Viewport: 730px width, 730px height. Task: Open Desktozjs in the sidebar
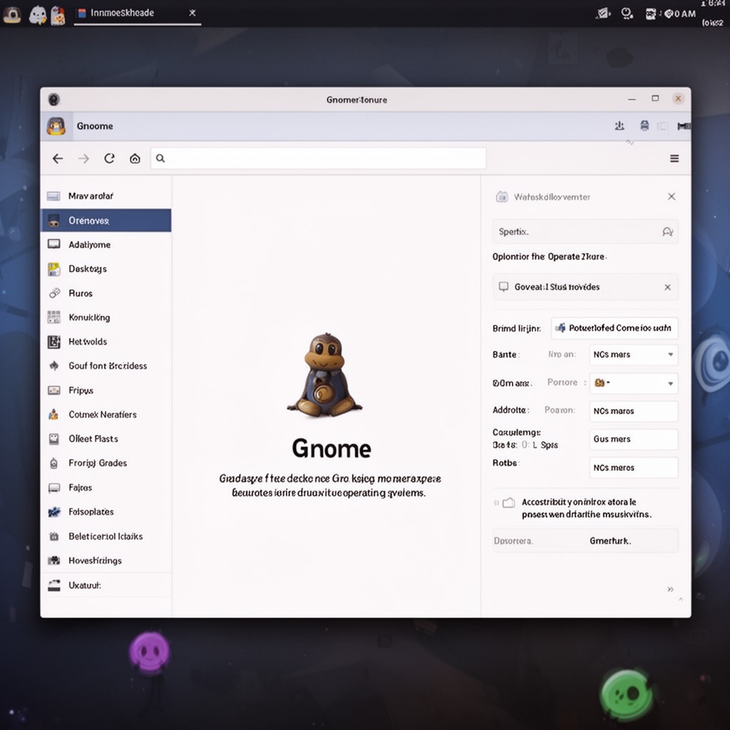(106, 269)
